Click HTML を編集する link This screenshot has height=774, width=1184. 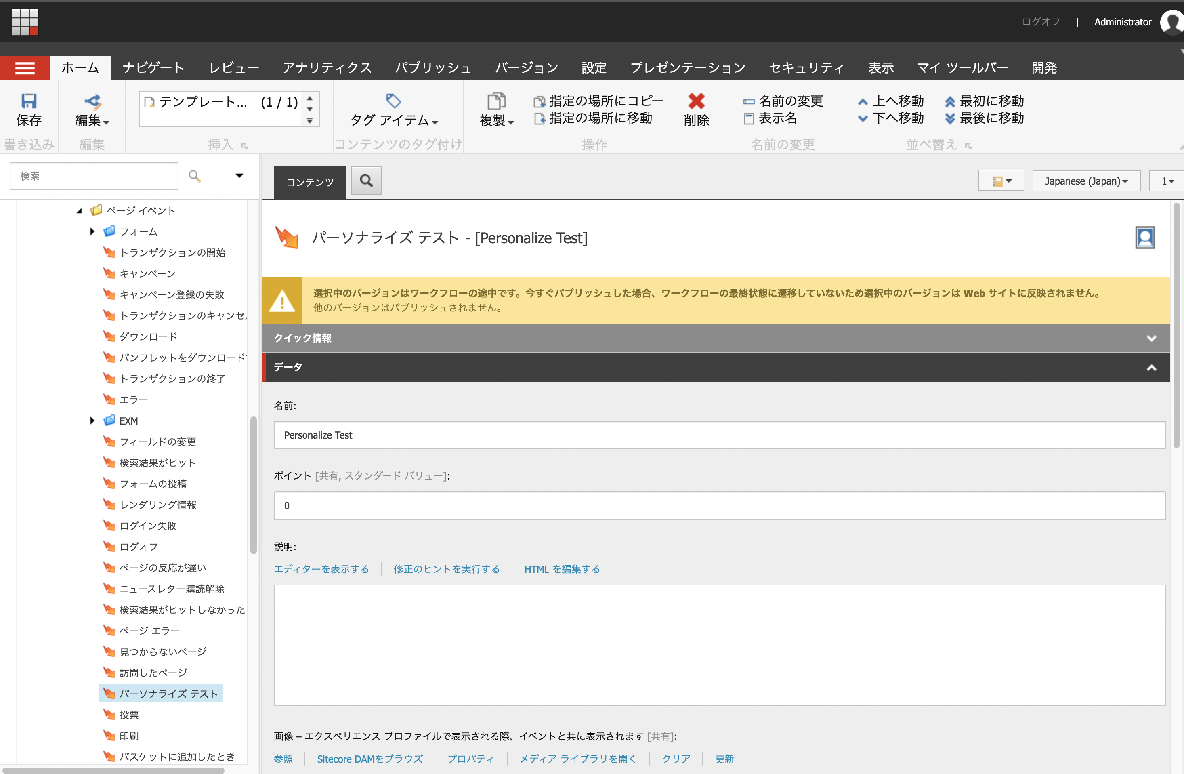coord(562,569)
